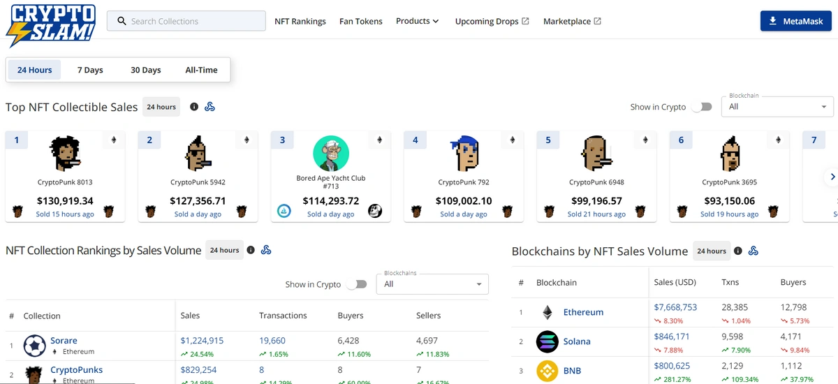Click external link icon next to Upcoming Drops
The width and height of the screenshot is (838, 384).
pyautogui.click(x=525, y=22)
